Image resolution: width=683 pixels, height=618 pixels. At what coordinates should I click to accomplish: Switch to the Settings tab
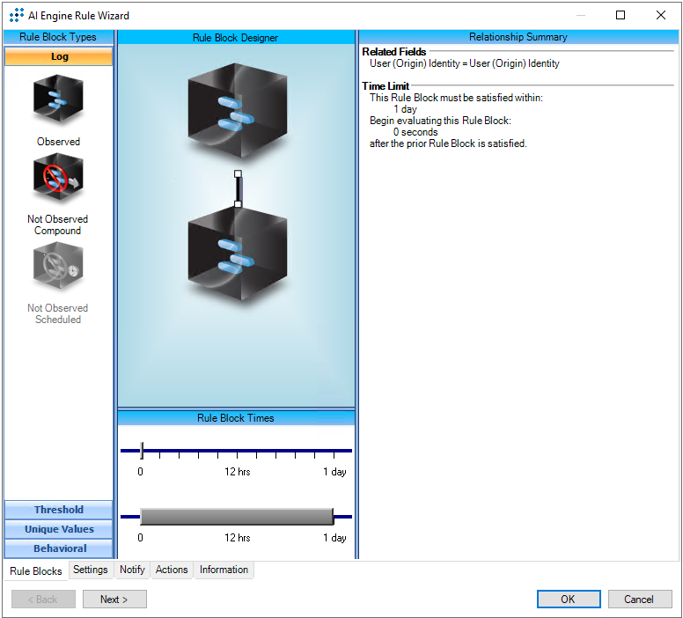pyautogui.click(x=91, y=570)
